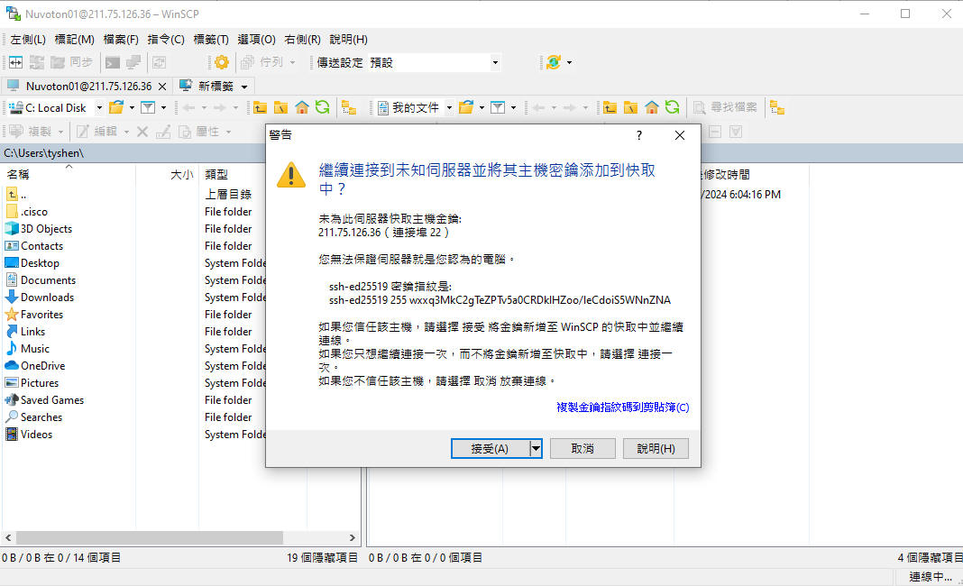Screen dimensions: 963x586
Task: Click the compare directories toolbar icon
Action: (16, 62)
